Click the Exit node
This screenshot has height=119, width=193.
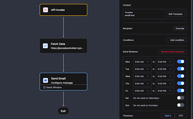[63, 111]
